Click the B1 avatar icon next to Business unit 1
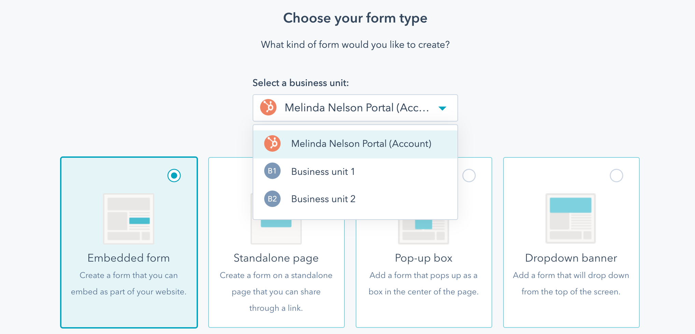The height and width of the screenshot is (334, 695). (272, 171)
